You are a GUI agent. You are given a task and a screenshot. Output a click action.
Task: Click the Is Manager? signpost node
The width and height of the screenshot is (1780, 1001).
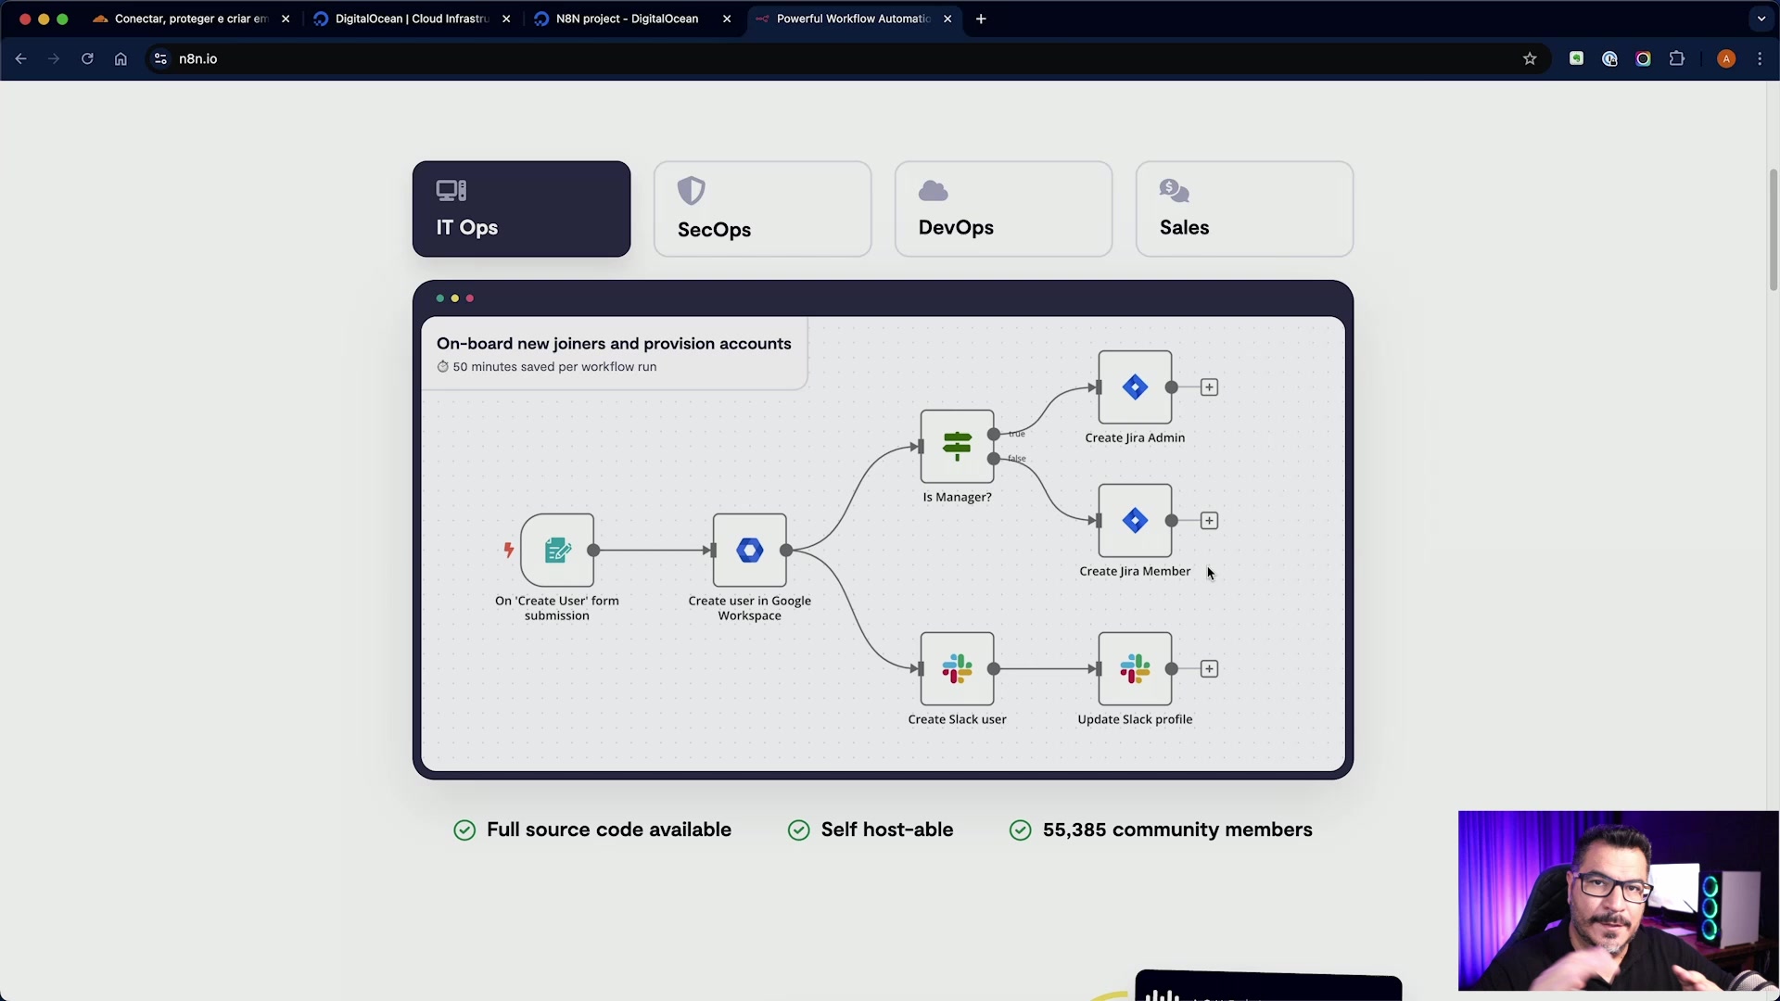click(x=957, y=447)
